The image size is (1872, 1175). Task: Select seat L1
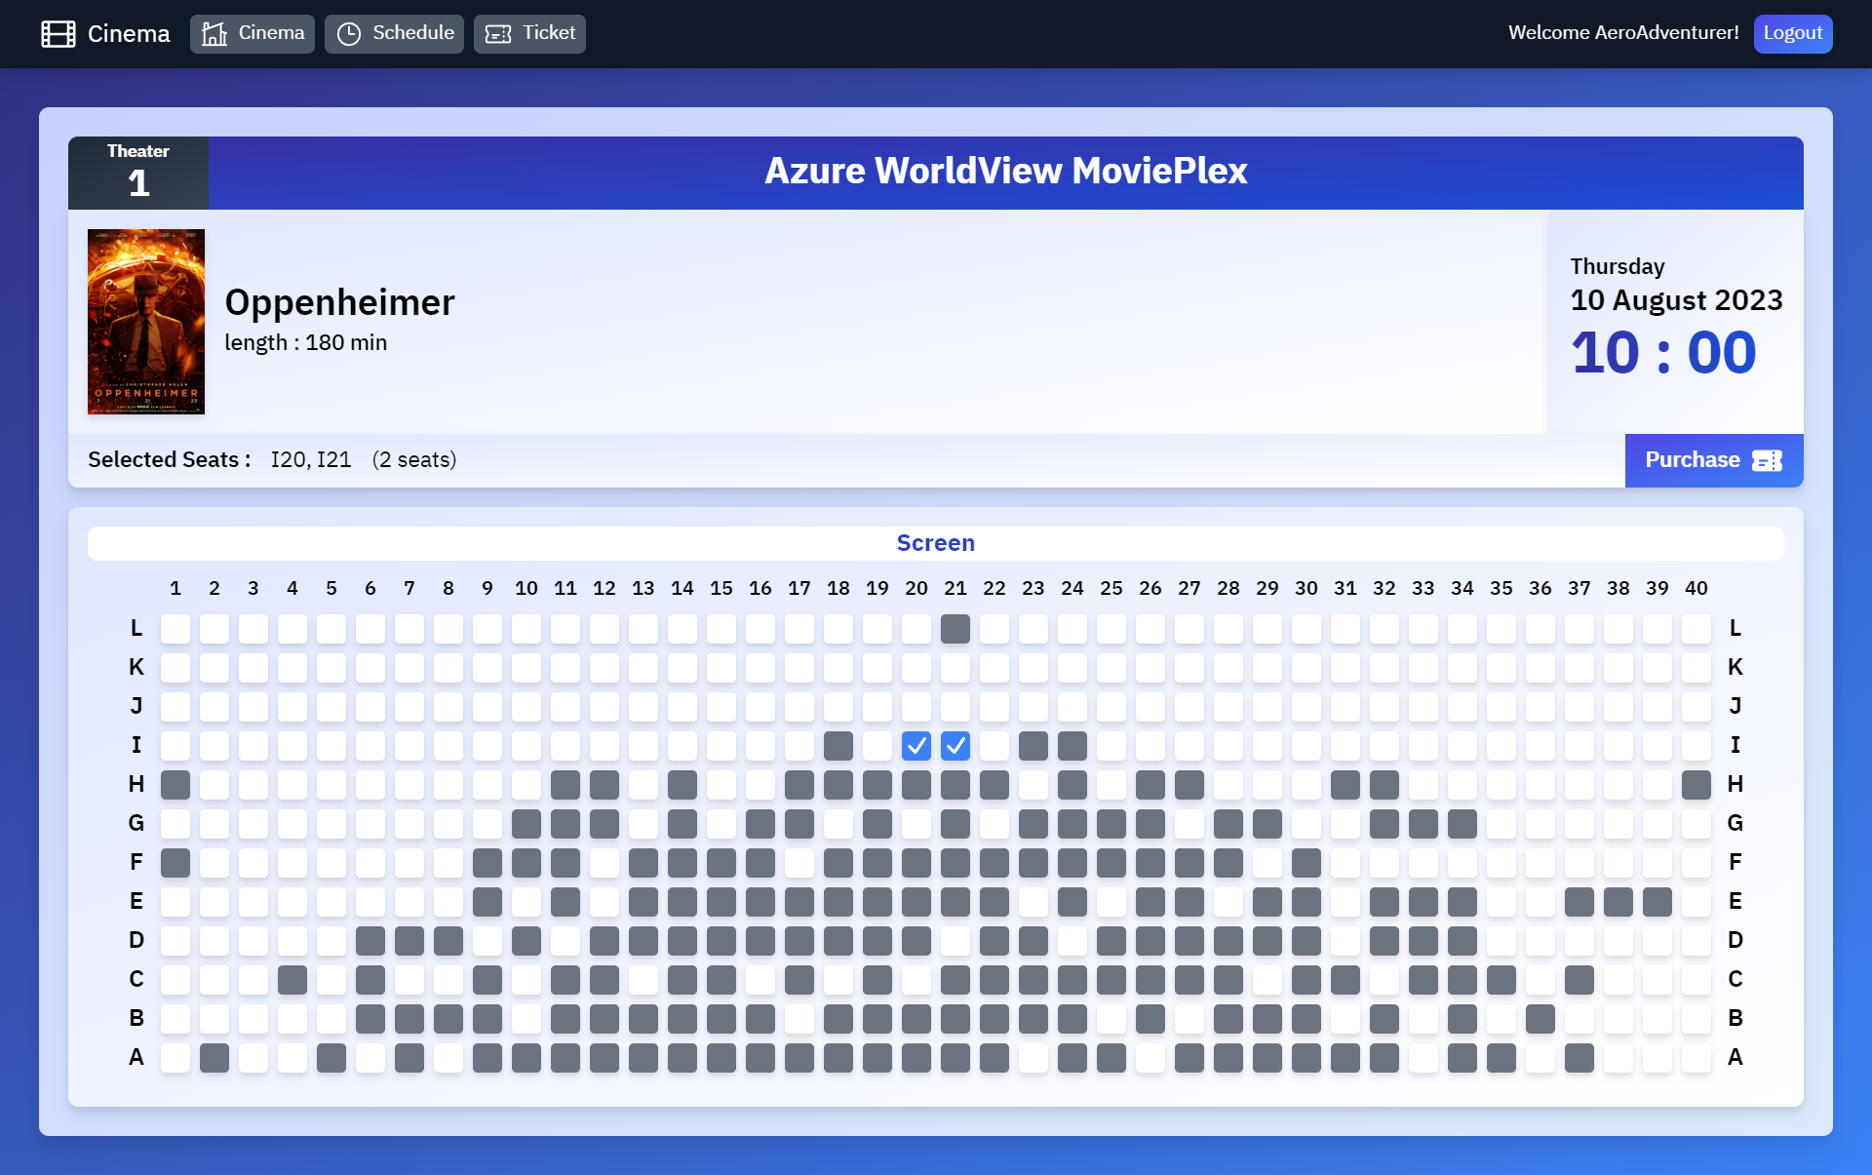[x=175, y=629]
